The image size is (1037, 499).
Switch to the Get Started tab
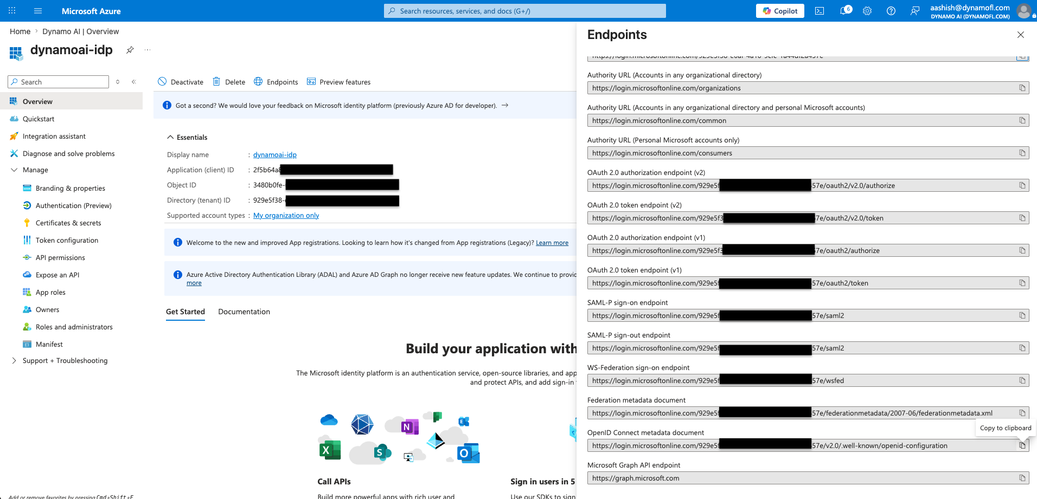[185, 312]
